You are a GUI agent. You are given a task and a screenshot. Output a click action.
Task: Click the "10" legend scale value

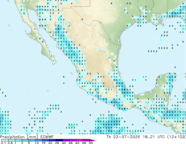37,143
